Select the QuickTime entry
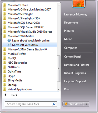The height and width of the screenshot is (113, 98). tap(30, 71)
